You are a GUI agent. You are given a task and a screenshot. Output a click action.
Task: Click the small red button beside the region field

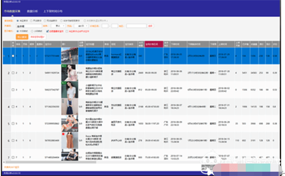[150, 26]
